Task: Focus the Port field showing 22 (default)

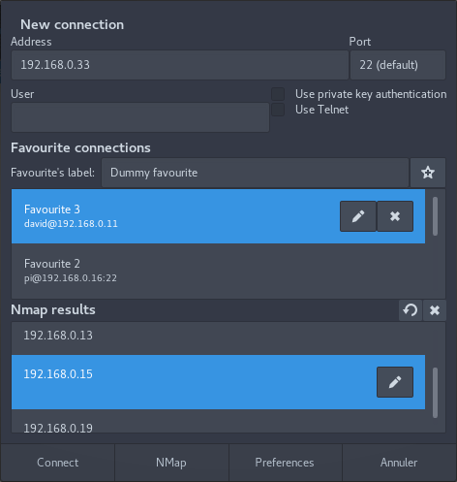Action: [398, 65]
